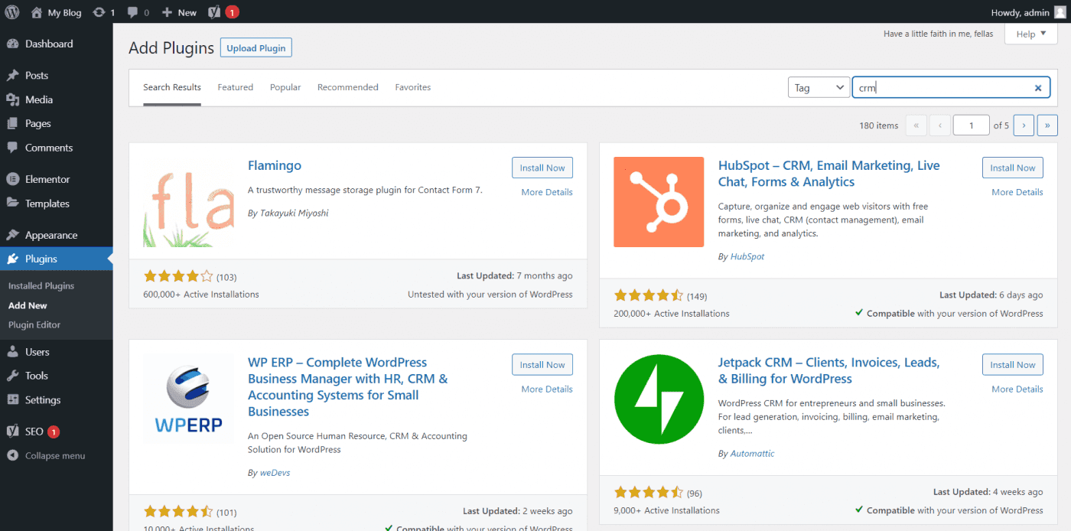Switch to the Search Results tab
This screenshot has width=1071, height=531.
[x=172, y=87]
